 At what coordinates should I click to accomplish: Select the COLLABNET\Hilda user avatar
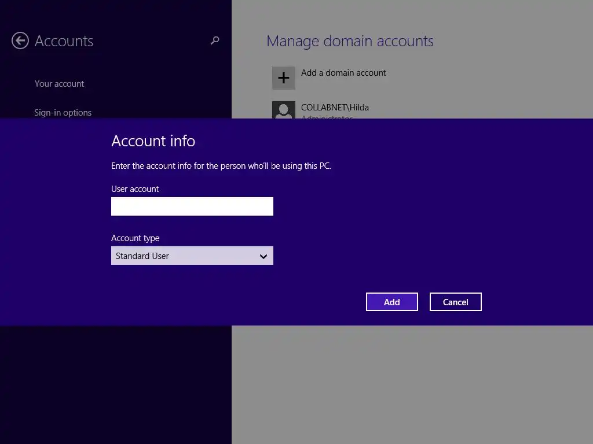(284, 110)
